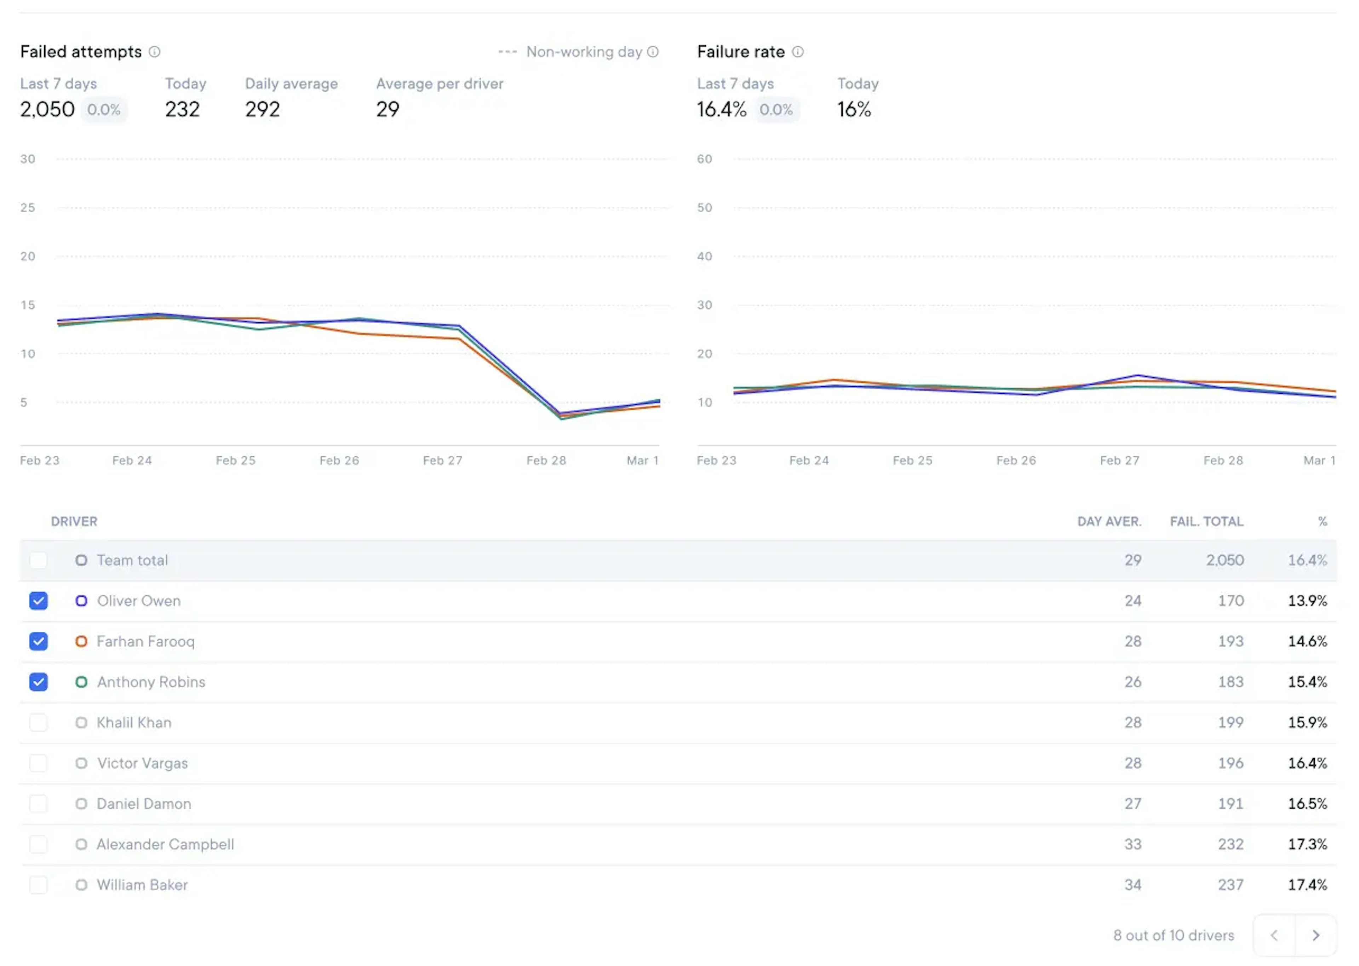
Task: Check the Victor Vargas checkbox
Action: pyautogui.click(x=39, y=763)
